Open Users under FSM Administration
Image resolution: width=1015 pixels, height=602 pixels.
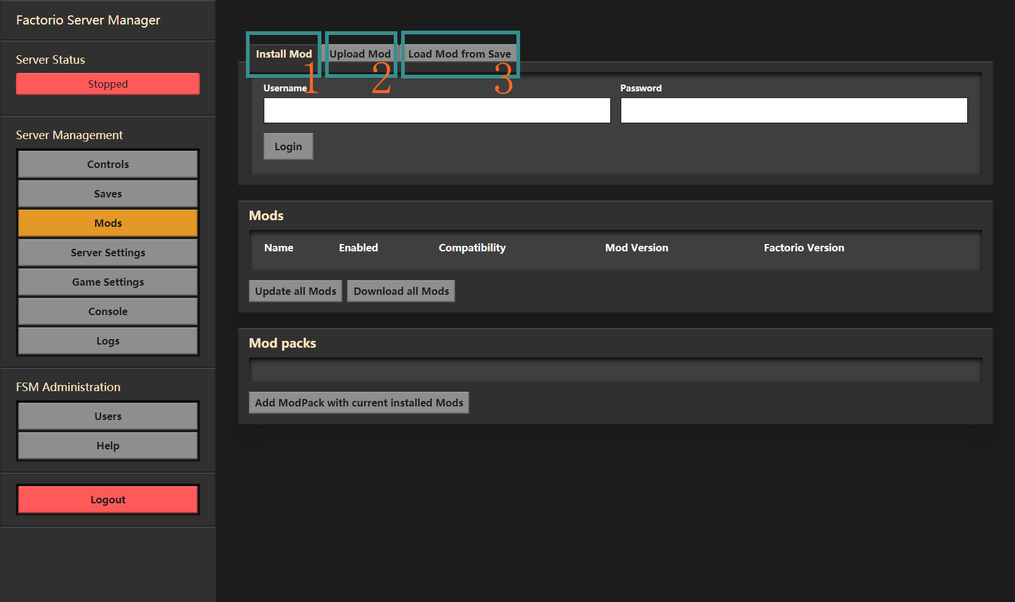click(x=108, y=416)
